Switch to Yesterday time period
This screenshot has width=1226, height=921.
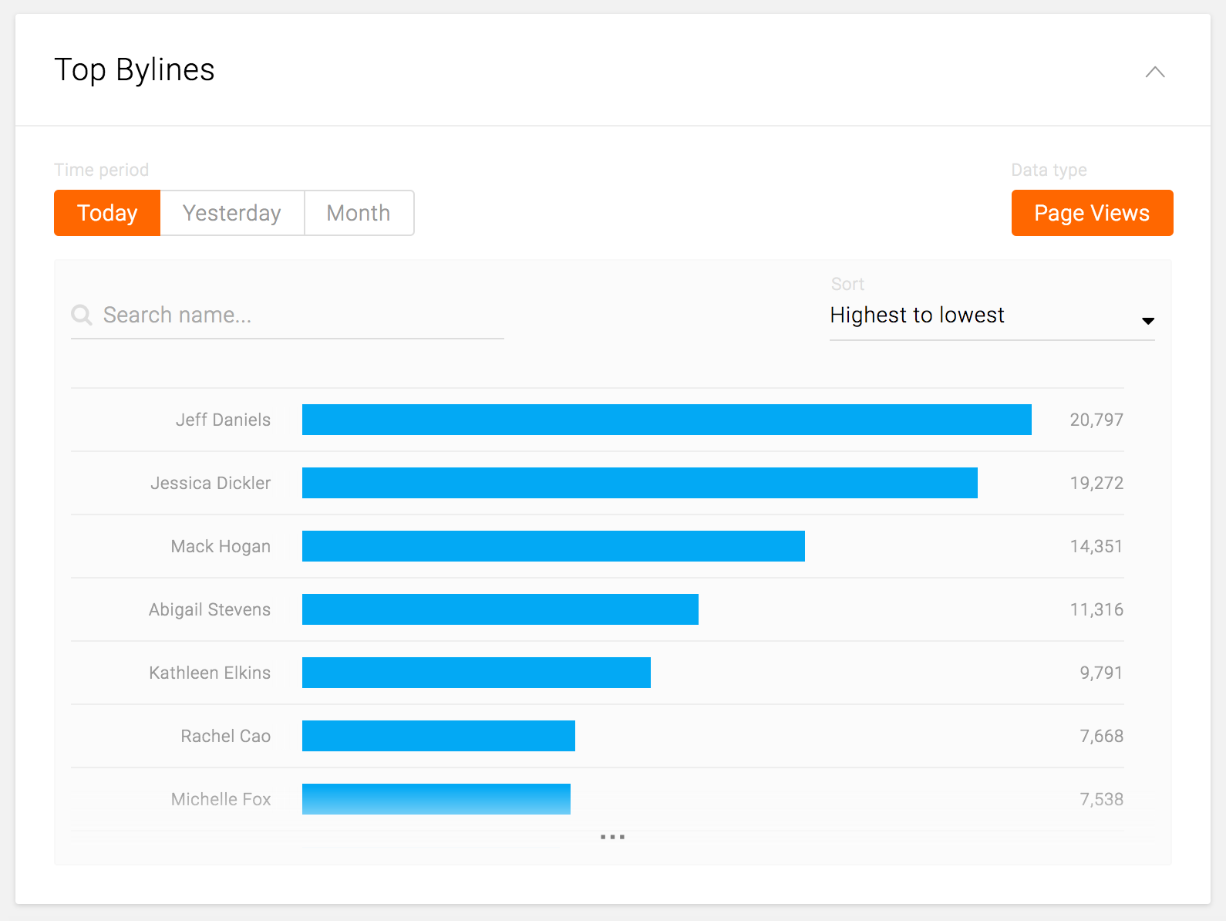pos(232,213)
